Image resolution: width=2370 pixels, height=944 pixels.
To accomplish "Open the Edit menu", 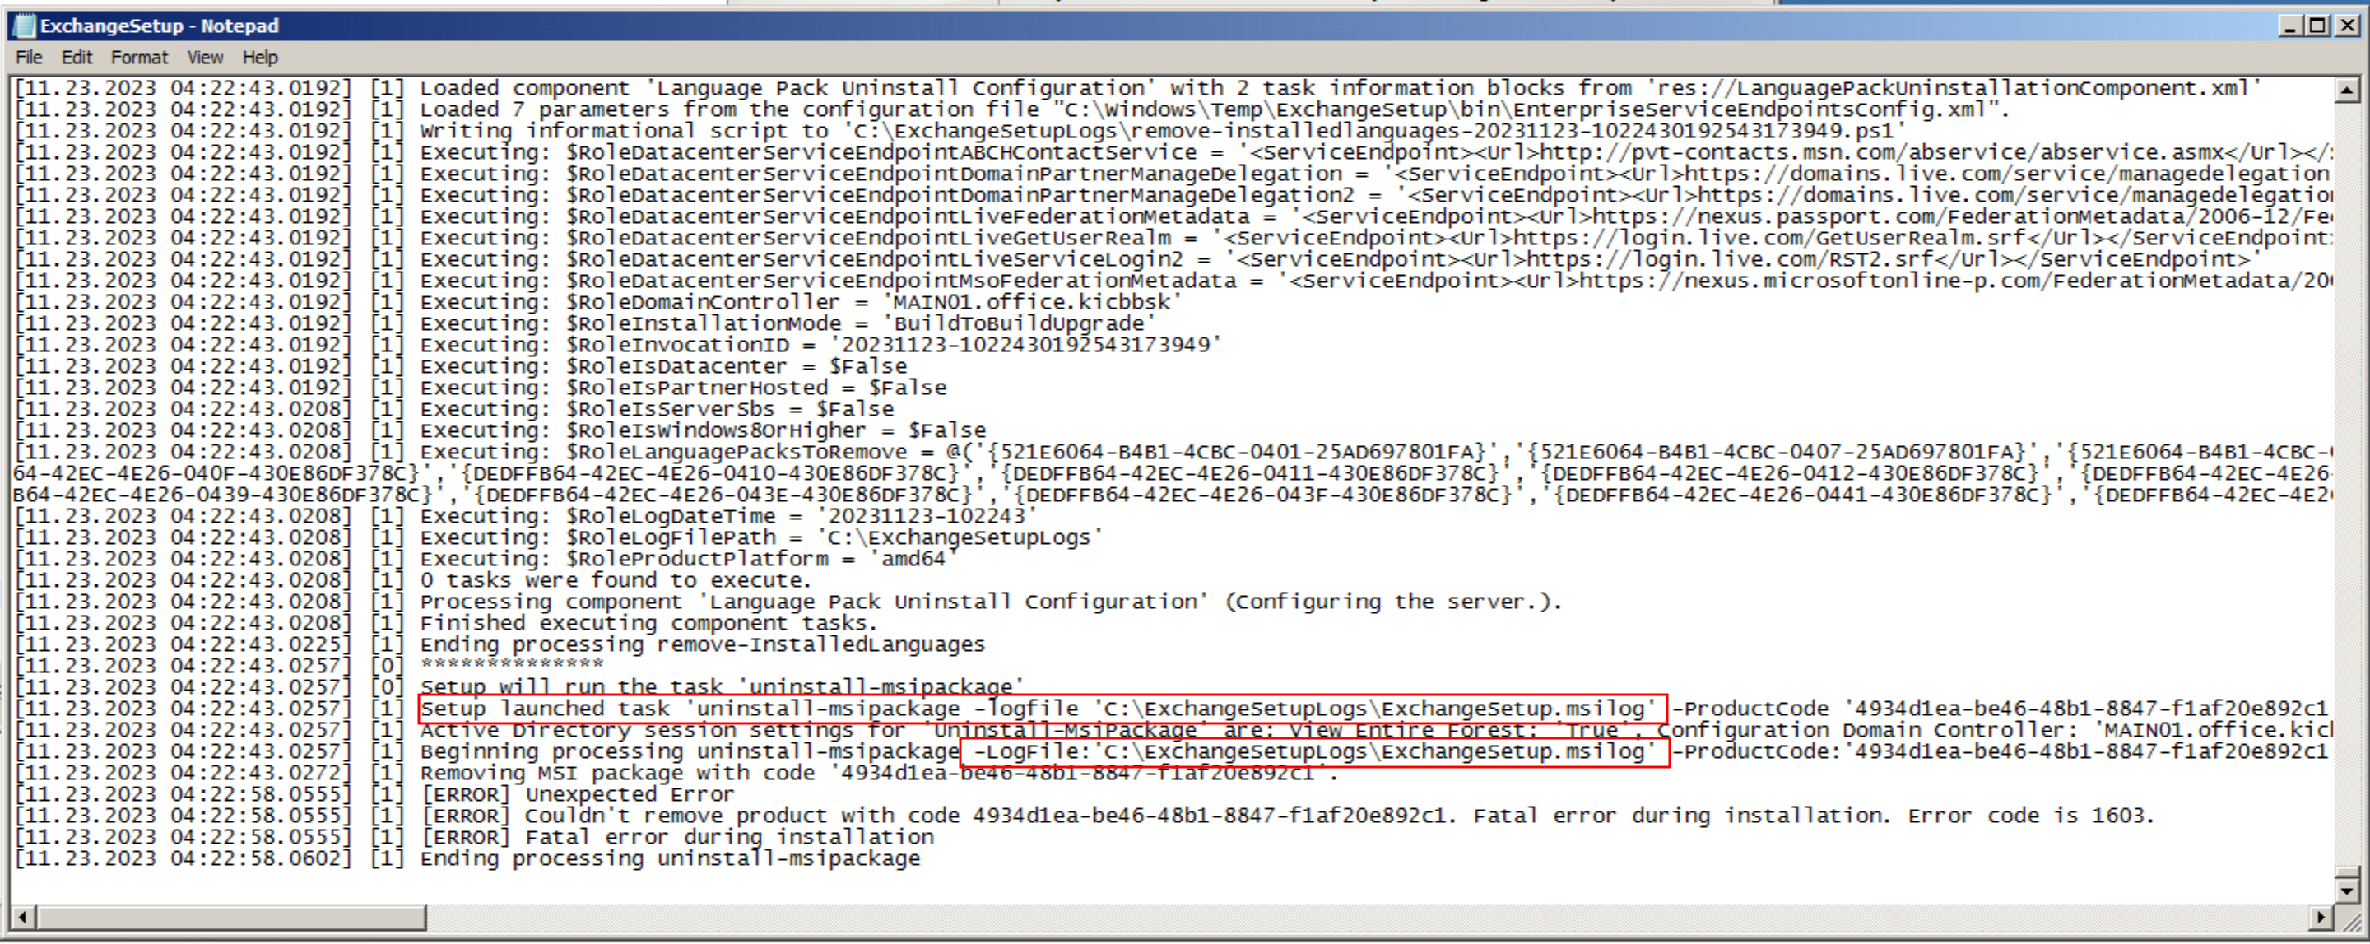I will (x=77, y=57).
